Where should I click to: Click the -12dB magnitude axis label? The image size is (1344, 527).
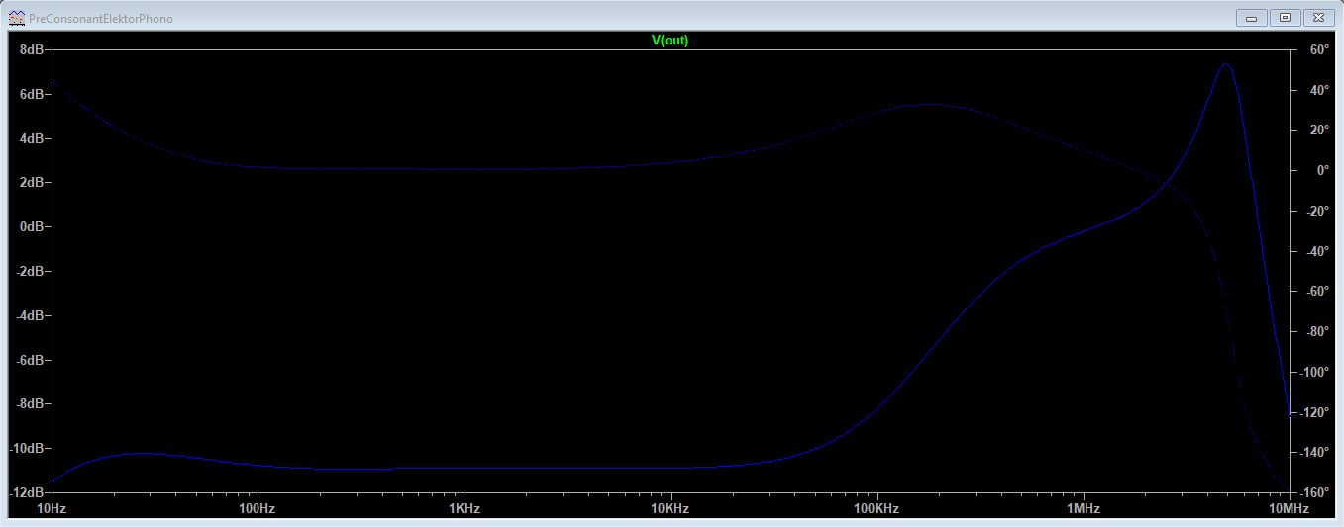click(x=27, y=493)
